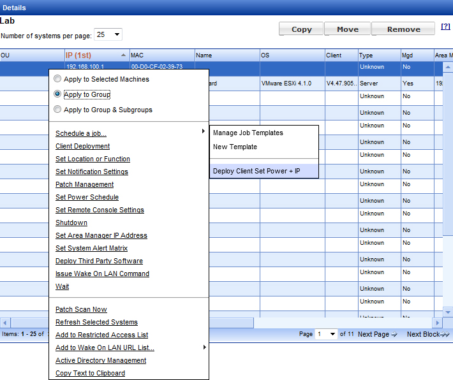Open the page number dropdown

point(325,334)
